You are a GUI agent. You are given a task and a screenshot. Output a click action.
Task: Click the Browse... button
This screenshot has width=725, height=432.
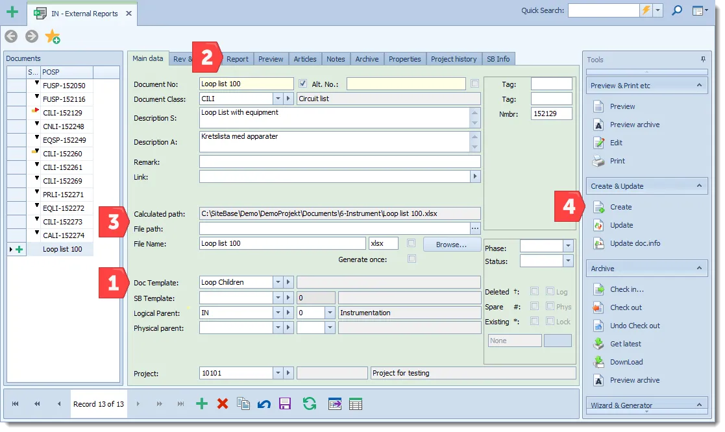(x=451, y=245)
